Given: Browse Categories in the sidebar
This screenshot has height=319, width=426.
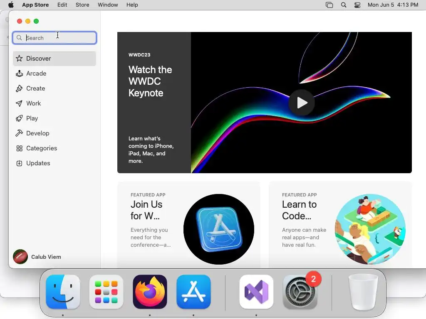Looking at the screenshot, I should [54, 148].
